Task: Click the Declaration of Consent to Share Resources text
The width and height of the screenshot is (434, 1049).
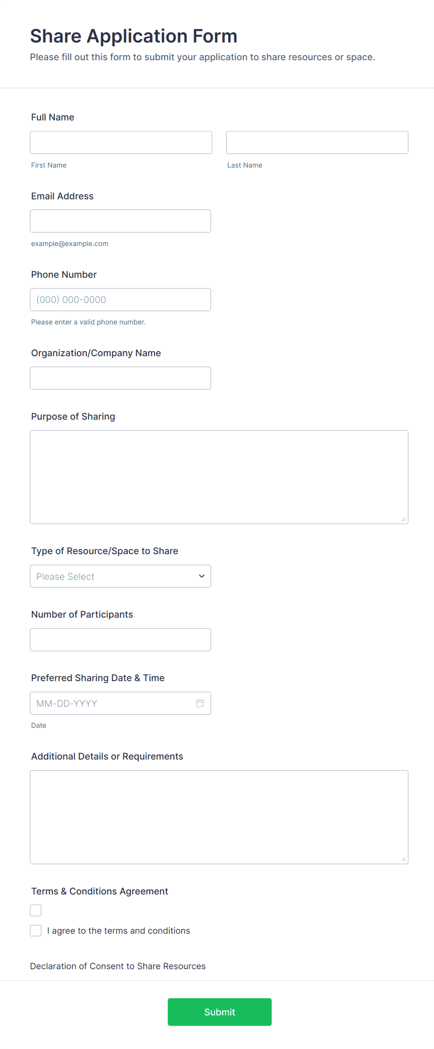Action: [x=118, y=966]
